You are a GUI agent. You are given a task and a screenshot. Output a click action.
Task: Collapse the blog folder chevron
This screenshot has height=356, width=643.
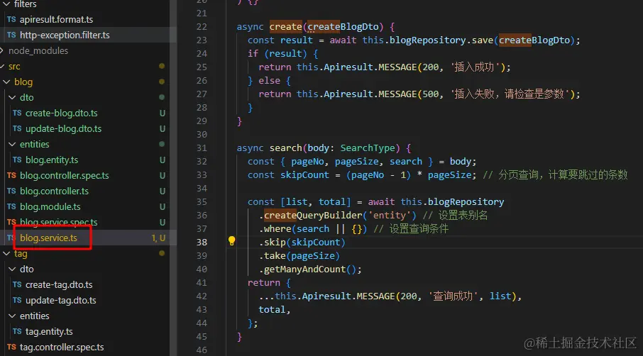pyautogui.click(x=6, y=82)
